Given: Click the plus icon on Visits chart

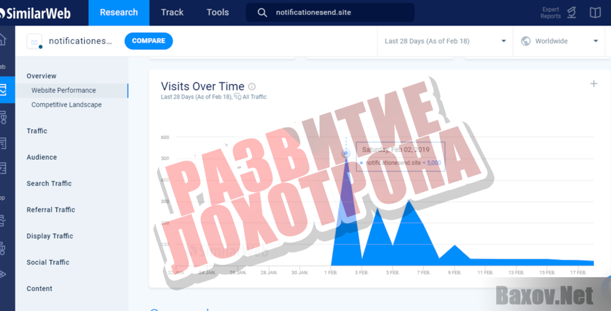Looking at the screenshot, I should [594, 84].
